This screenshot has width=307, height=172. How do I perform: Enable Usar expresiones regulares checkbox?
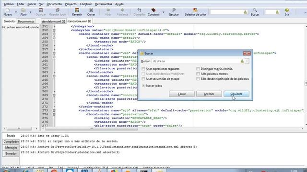point(143,69)
